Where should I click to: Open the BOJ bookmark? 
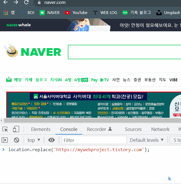point(27,13)
